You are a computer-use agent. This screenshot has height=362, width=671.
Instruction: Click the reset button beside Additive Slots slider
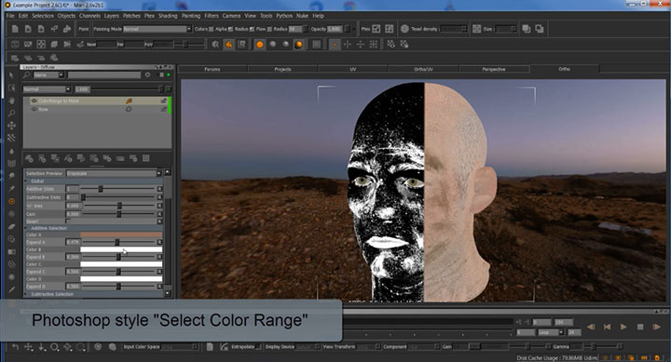[159, 189]
